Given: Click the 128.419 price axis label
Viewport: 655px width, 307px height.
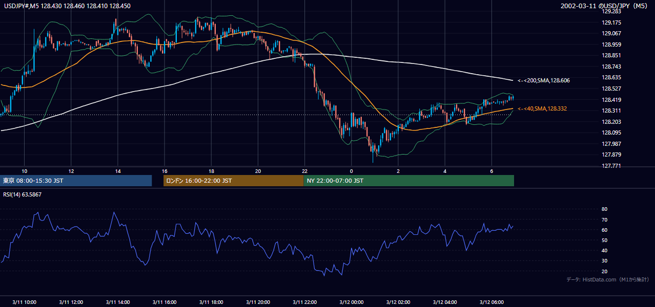Looking at the screenshot, I should coord(612,100).
